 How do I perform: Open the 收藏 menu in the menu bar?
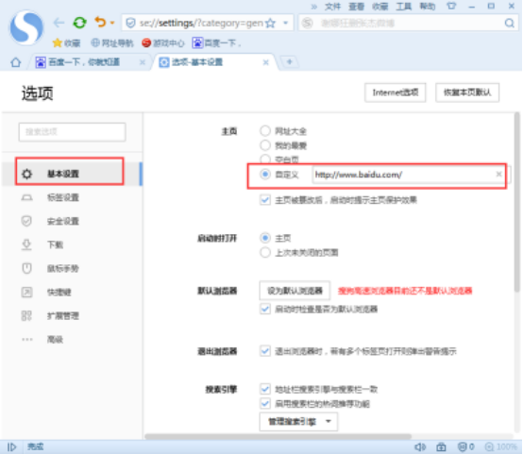coord(380,7)
